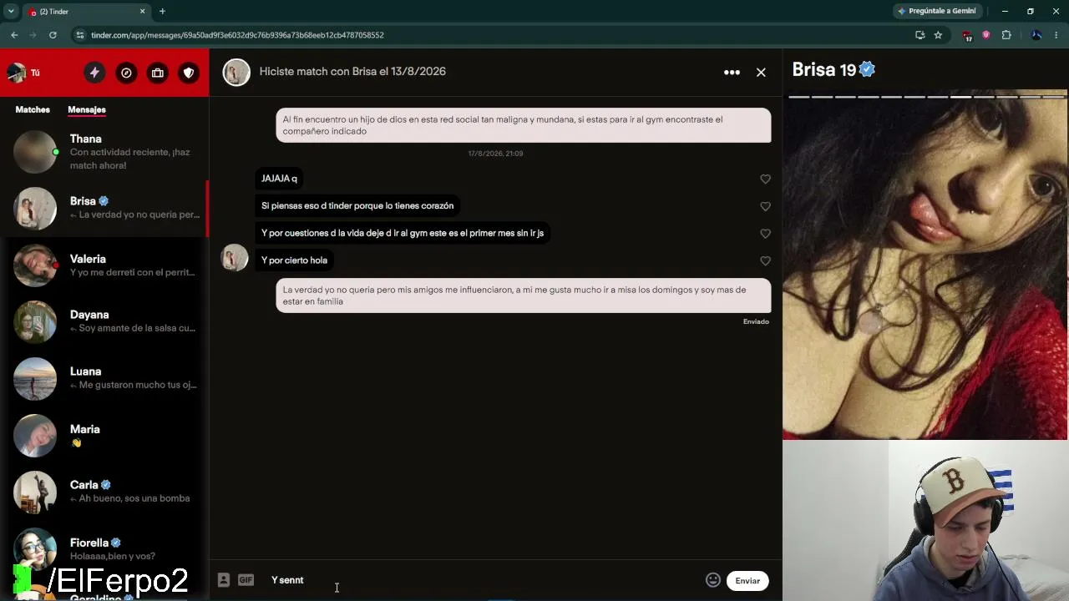Open the conversation with Valeria
Viewport: 1069px width, 601px height.
click(x=104, y=265)
